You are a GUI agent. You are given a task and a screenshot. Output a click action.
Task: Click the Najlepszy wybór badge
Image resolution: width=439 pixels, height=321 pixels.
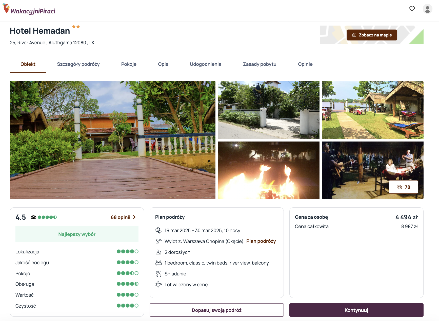[x=77, y=234]
